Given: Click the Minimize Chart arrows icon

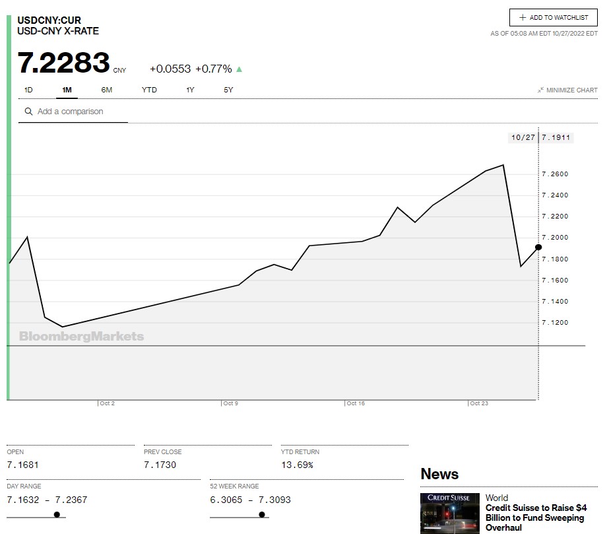Looking at the screenshot, I should click(x=540, y=90).
